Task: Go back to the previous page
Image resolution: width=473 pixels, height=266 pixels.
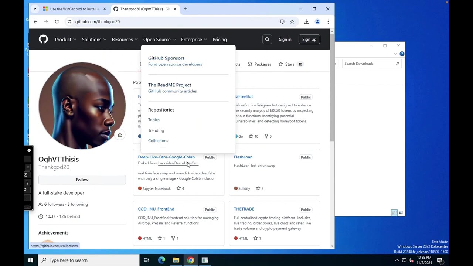Action: click(35, 22)
